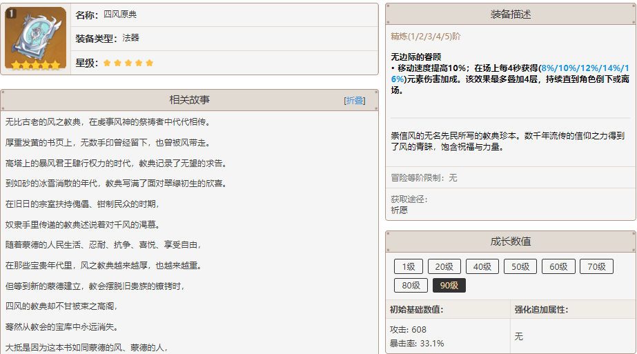Collapse the story with the 折叠 link
Screen dimensions: 637x354
tap(355, 100)
